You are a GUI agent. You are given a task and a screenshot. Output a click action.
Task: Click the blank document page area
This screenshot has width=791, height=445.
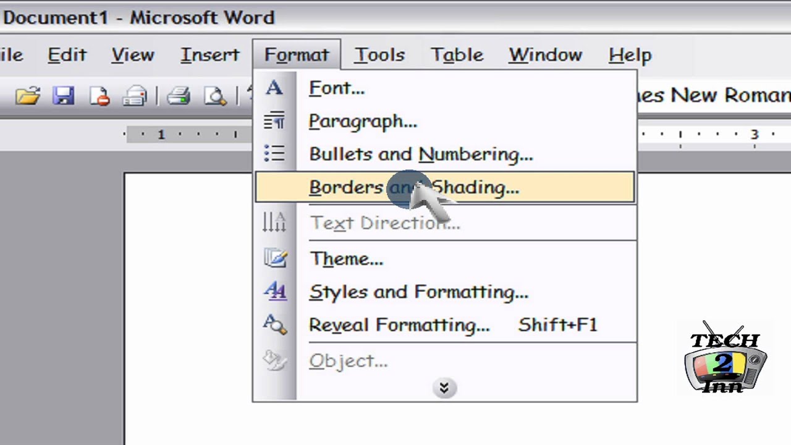[185, 309]
